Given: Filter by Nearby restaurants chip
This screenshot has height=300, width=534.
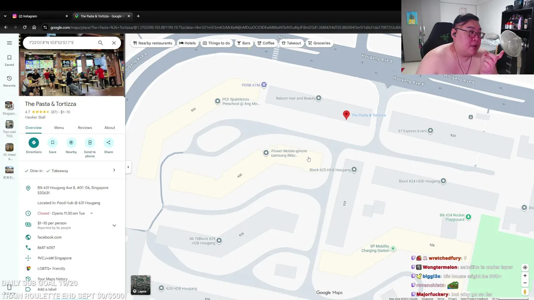Looking at the screenshot, I should click(x=153, y=43).
